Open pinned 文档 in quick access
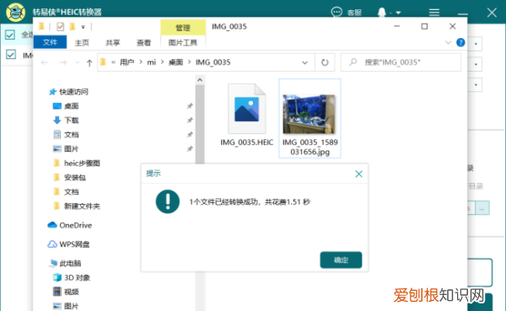506x311 pixels. pyautogui.click(x=71, y=135)
